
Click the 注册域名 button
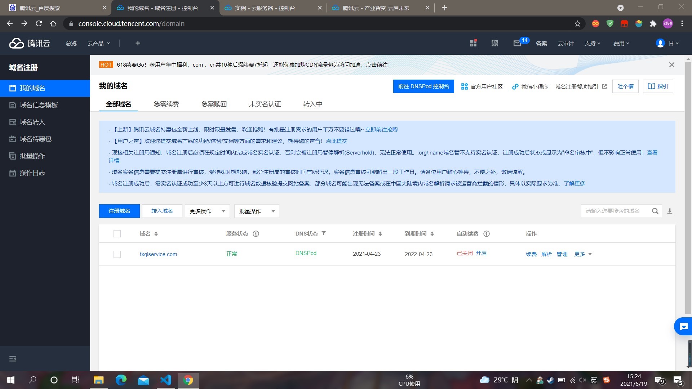pyautogui.click(x=119, y=211)
